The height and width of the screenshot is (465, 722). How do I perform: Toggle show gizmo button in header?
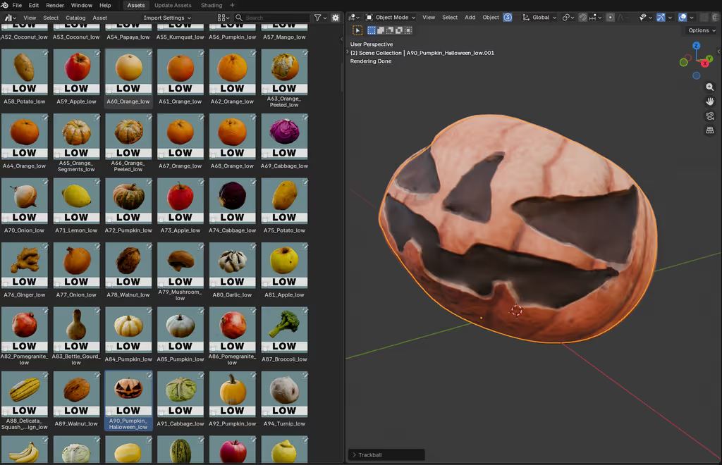(x=661, y=18)
